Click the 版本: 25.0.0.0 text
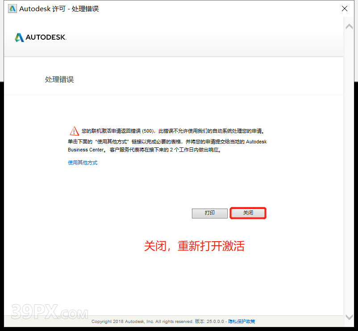This screenshot has height=331, width=358. pos(209,322)
